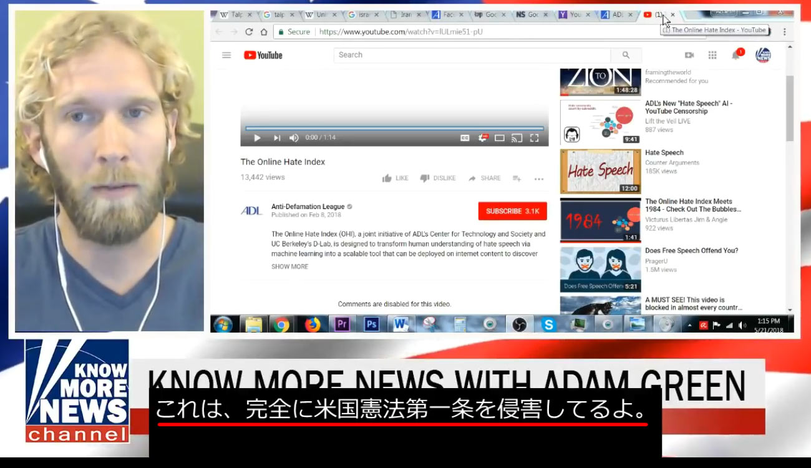Open the 'ZION' recommended video thumbnail
The image size is (811, 468).
tap(600, 82)
